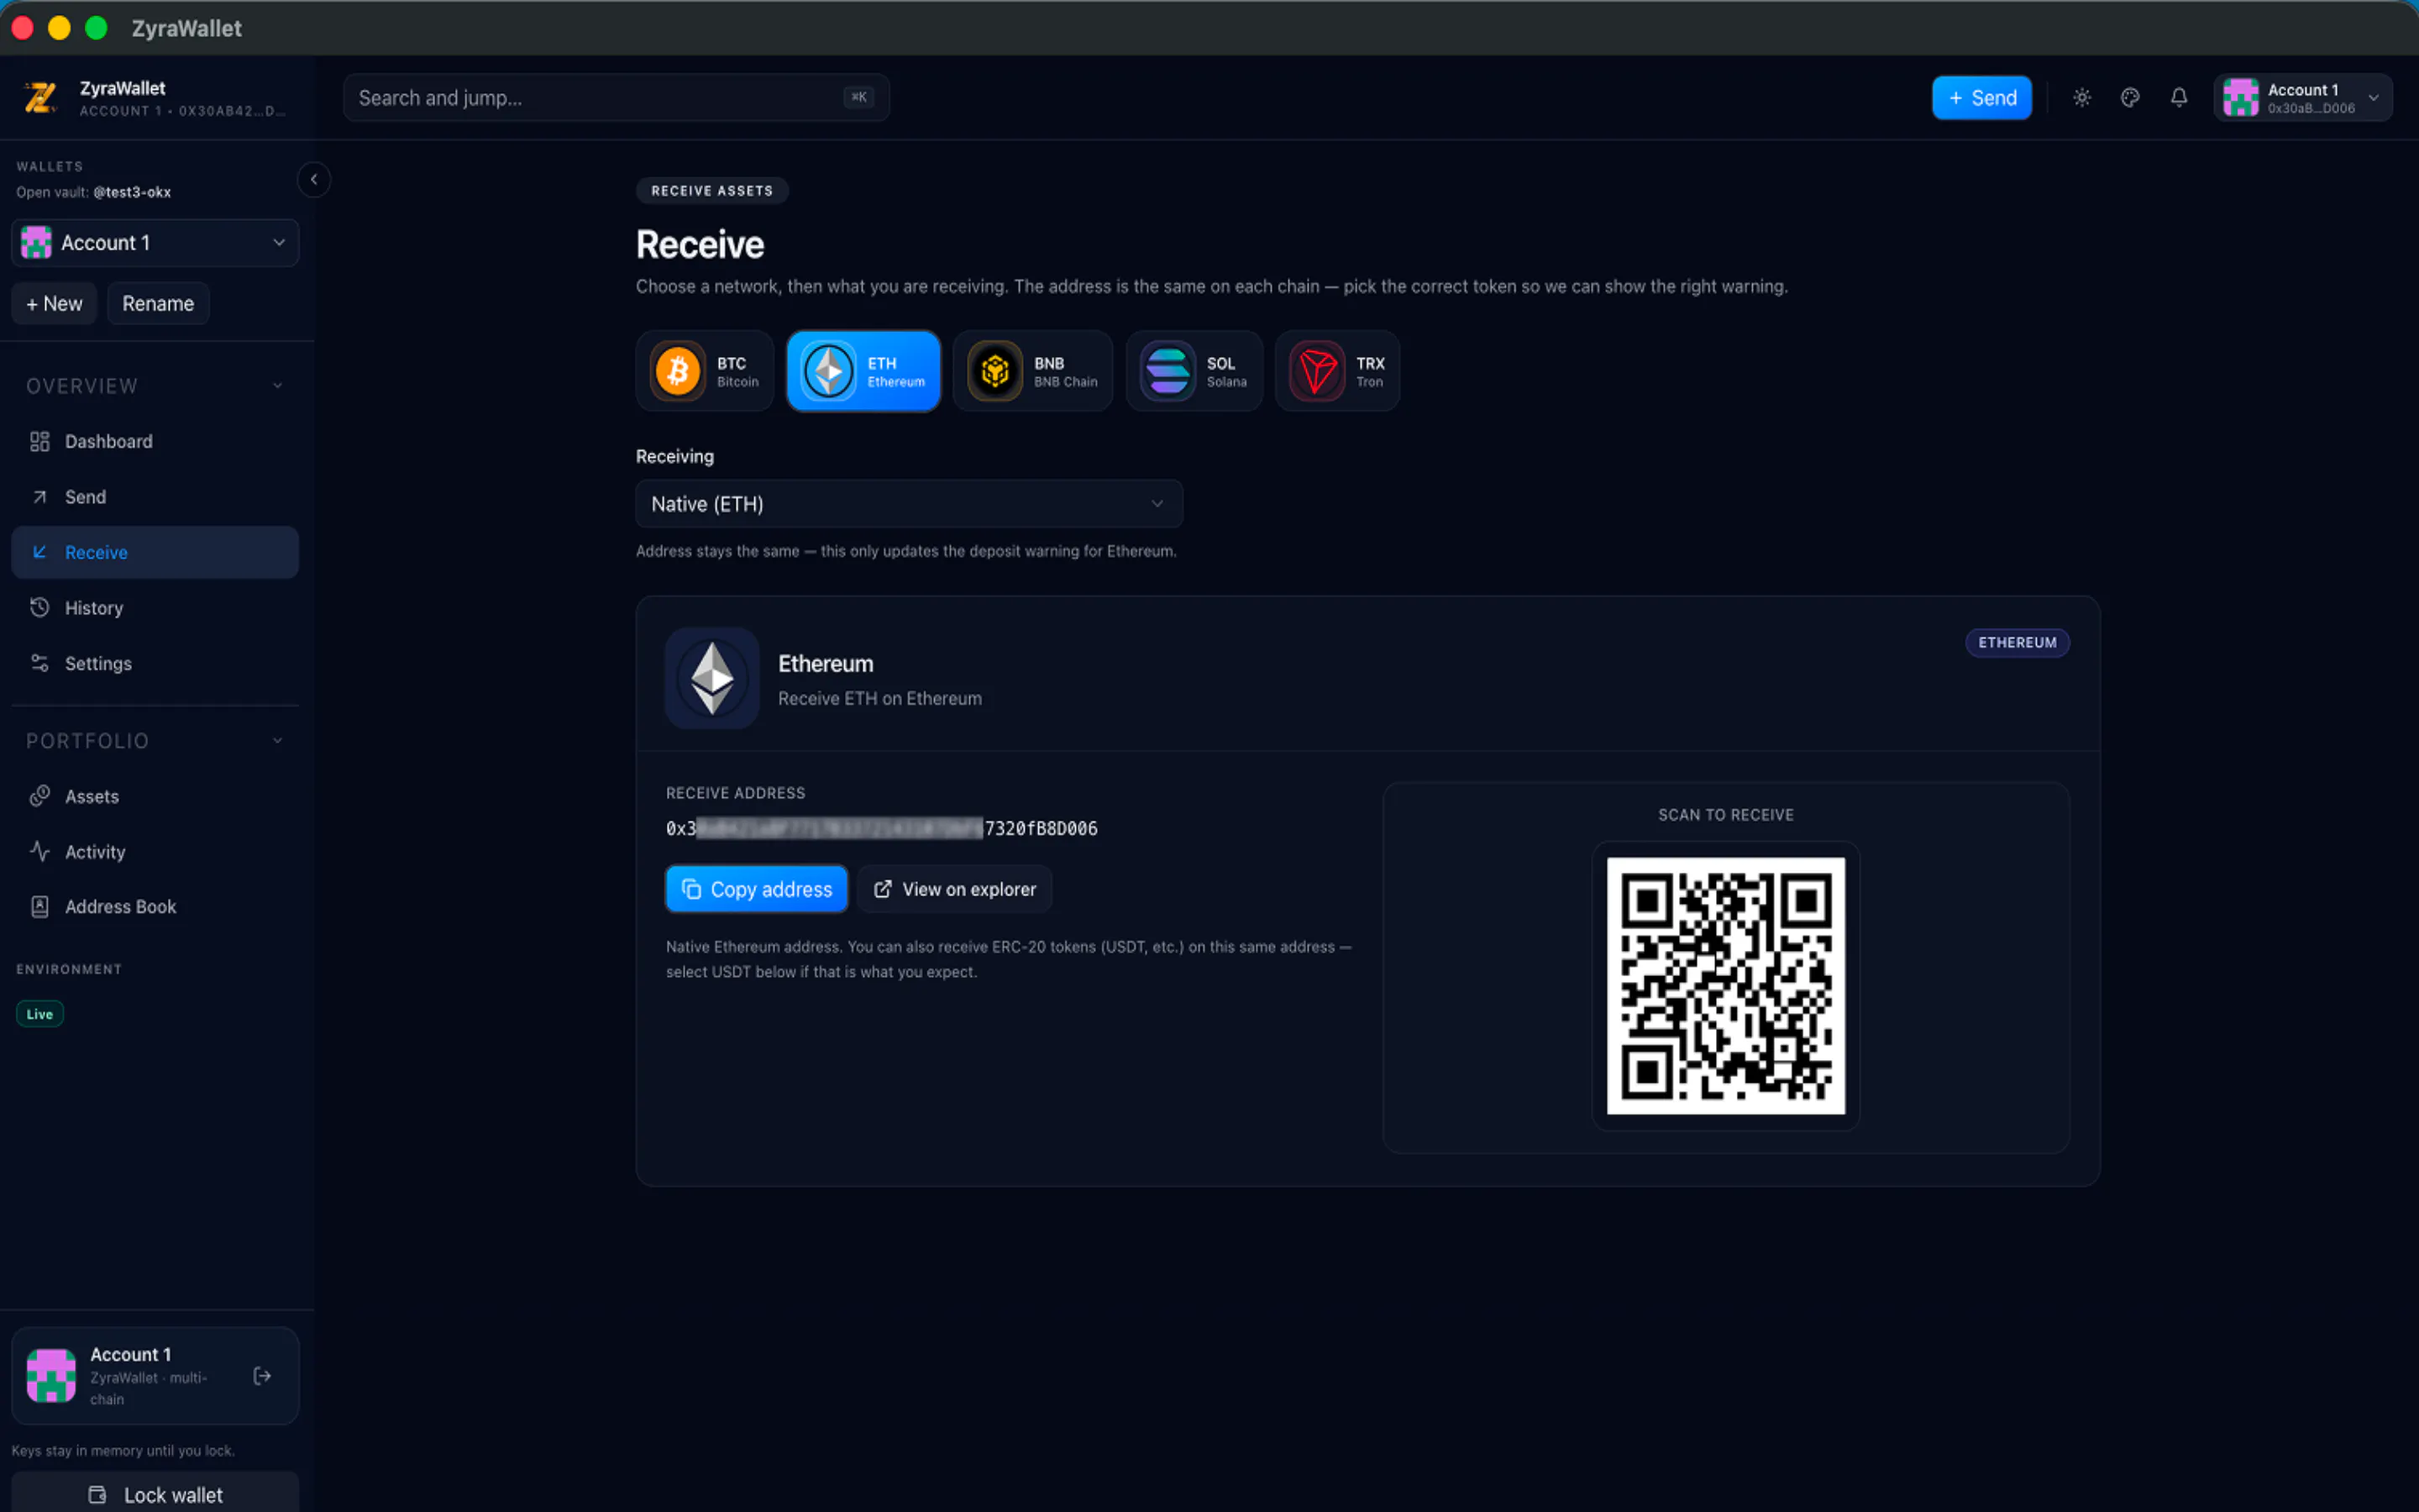Open Settings in the sidebar
The height and width of the screenshot is (1512, 2419).
tap(155, 663)
